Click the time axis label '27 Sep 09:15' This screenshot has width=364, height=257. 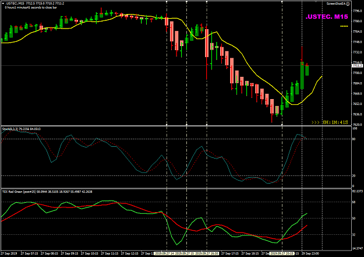tap(69, 254)
